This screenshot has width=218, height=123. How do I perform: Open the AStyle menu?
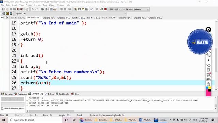pyautogui.click(x=52, y=5)
